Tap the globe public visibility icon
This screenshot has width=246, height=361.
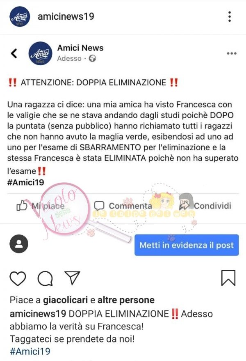click(92, 58)
